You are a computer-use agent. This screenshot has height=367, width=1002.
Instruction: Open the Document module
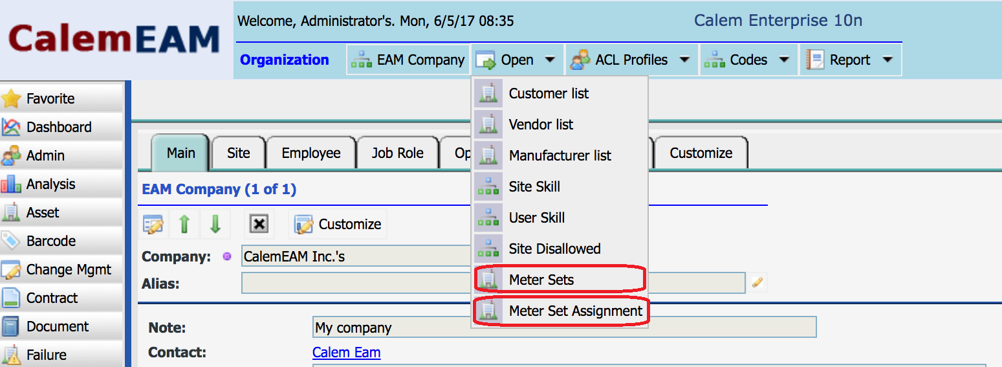pos(61,326)
